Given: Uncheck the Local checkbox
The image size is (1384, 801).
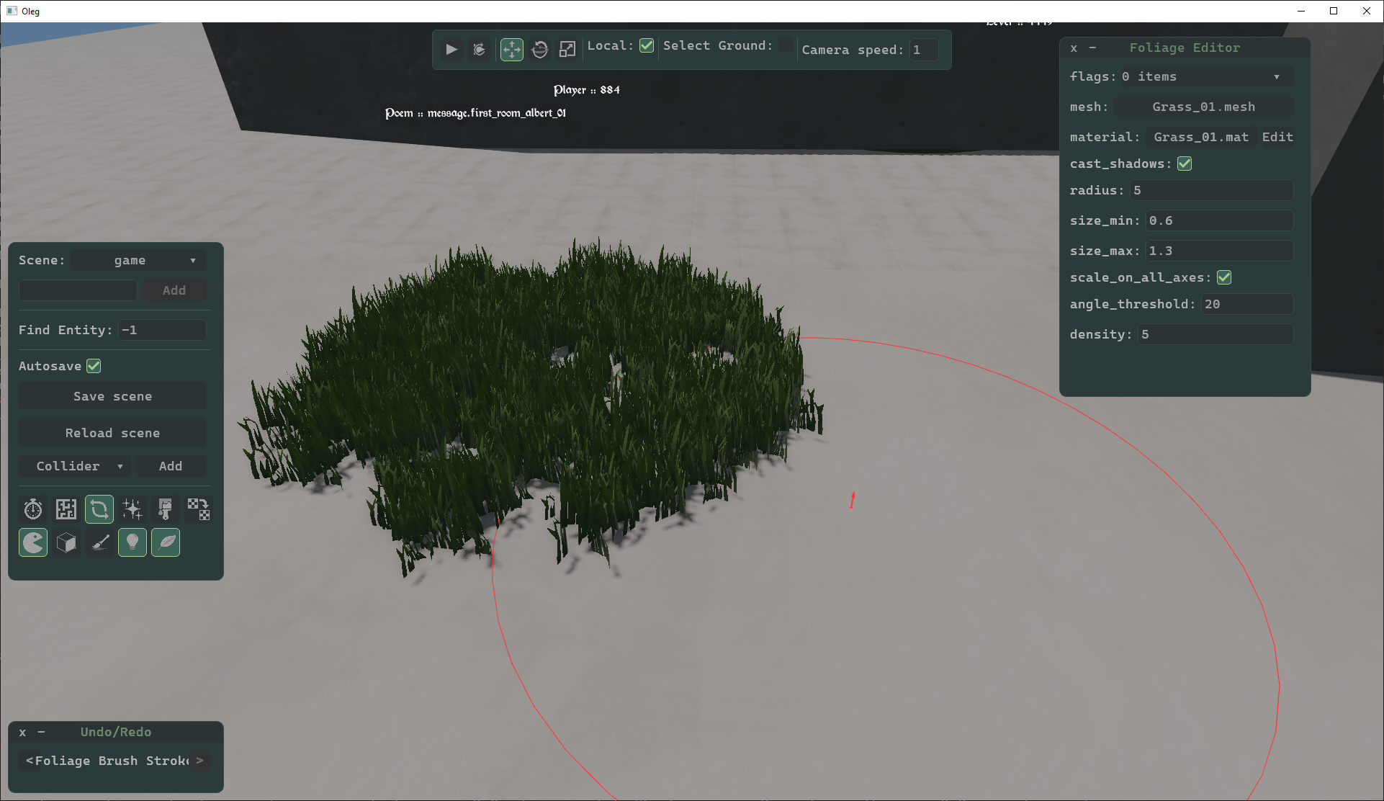Looking at the screenshot, I should tap(647, 45).
